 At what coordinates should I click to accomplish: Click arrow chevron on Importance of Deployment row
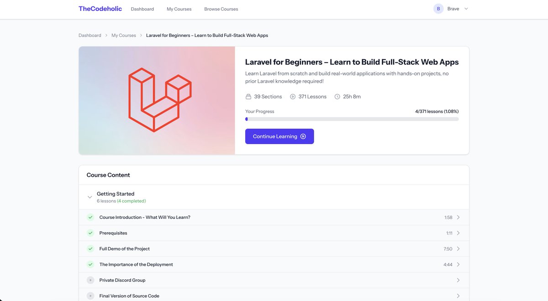tap(458, 265)
